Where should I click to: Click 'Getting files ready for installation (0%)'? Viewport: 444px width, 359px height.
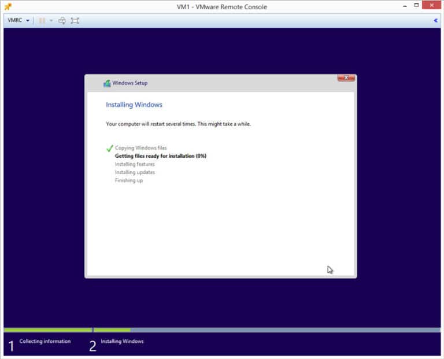[x=161, y=156]
